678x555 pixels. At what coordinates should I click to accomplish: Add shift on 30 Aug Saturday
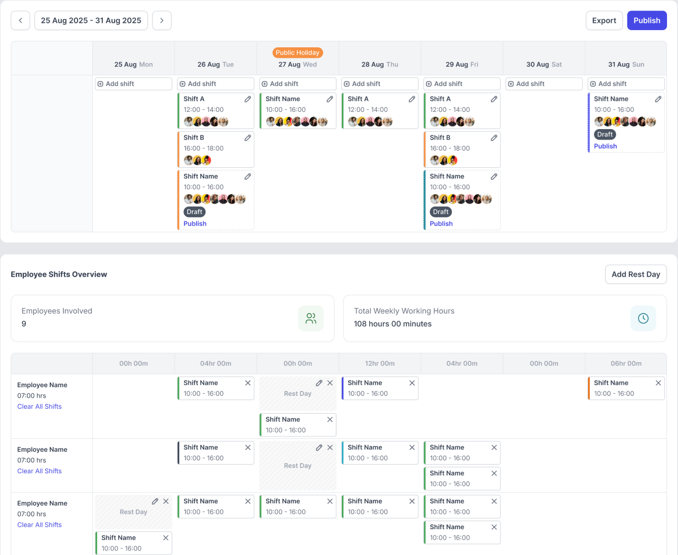pos(544,84)
